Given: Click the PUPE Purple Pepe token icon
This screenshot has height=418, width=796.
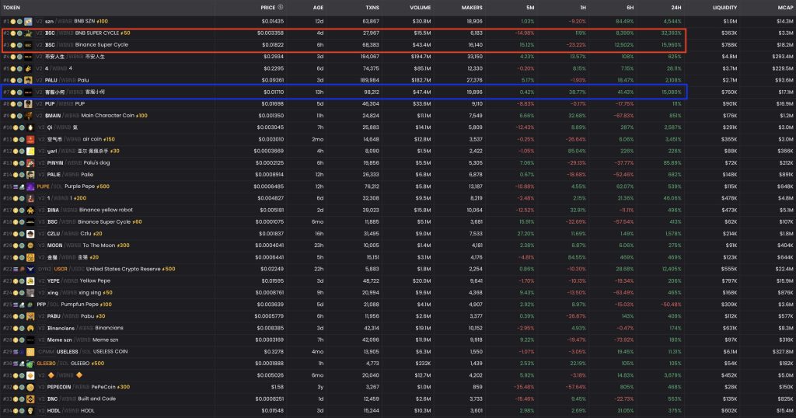Looking at the screenshot, I should (31, 186).
